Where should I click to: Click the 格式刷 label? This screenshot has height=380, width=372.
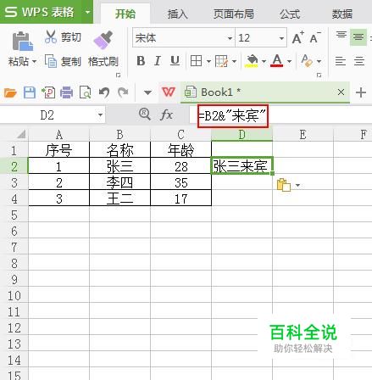[x=103, y=61]
